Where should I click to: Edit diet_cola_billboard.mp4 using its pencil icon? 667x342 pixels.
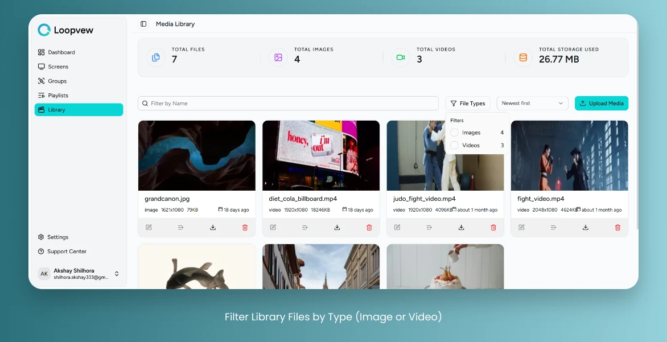click(273, 227)
